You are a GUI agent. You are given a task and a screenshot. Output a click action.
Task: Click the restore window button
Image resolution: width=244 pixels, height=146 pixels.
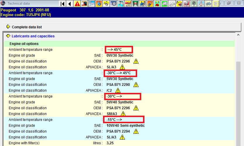[229, 3]
